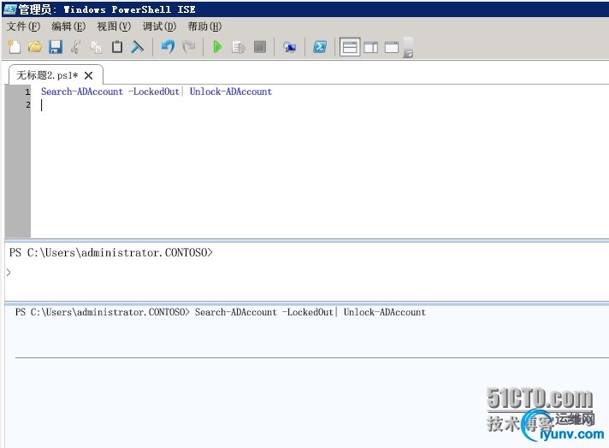Run the script with the green play icon
Viewport: 609px width, 448px height.
[x=217, y=47]
